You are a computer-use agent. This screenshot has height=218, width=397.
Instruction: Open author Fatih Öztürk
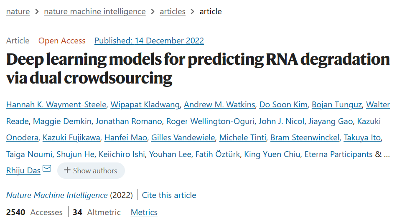coord(217,154)
